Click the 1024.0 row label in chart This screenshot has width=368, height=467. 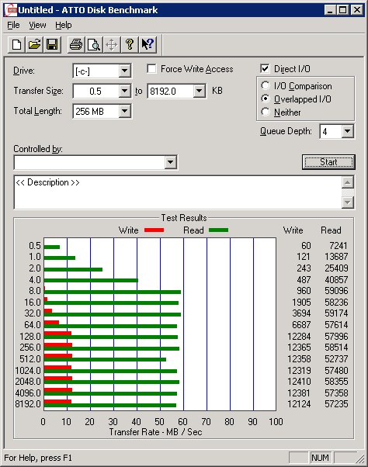[x=28, y=371]
